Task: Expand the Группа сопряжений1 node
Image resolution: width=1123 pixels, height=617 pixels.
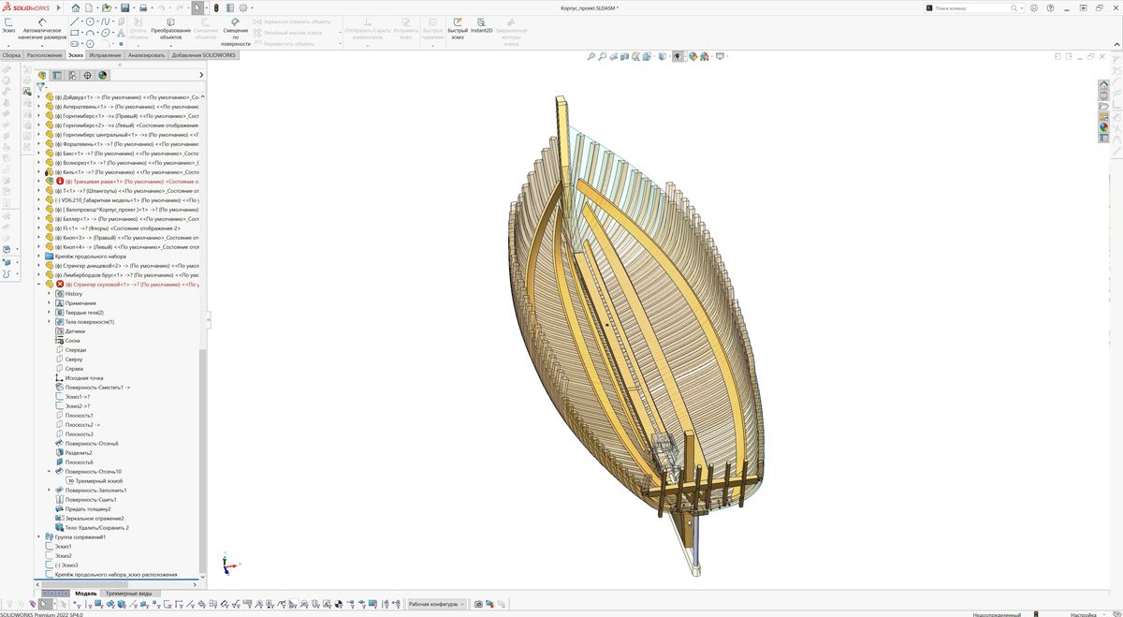Action: pyautogui.click(x=38, y=537)
